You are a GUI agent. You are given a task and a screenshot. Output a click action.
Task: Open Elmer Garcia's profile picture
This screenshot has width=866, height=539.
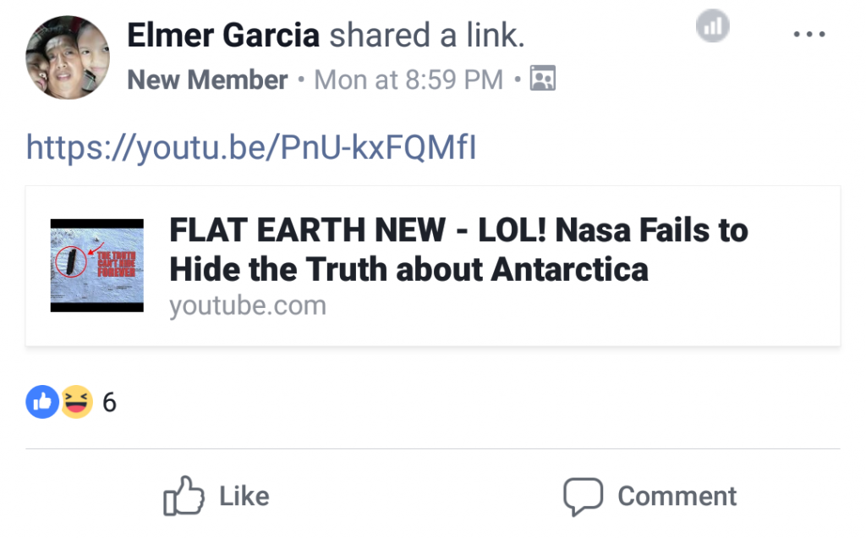(x=68, y=58)
